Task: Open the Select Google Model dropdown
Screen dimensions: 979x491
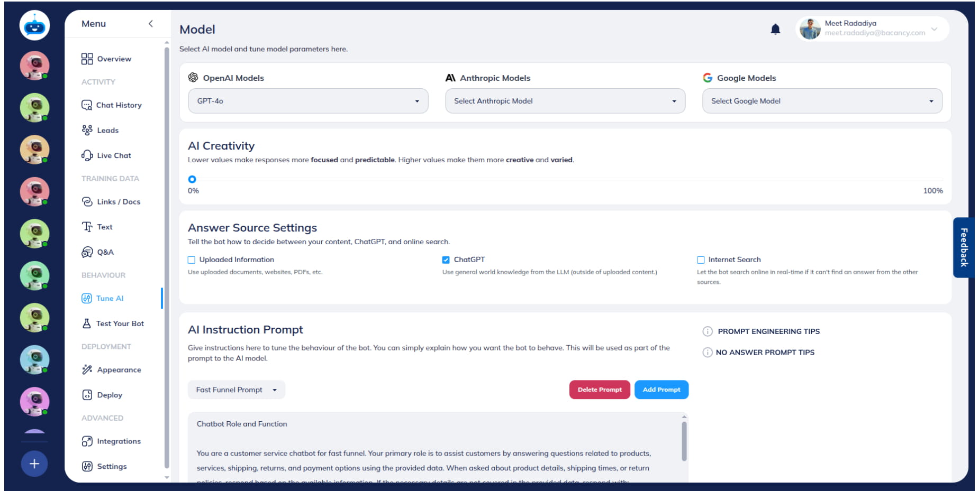Action: click(x=822, y=101)
